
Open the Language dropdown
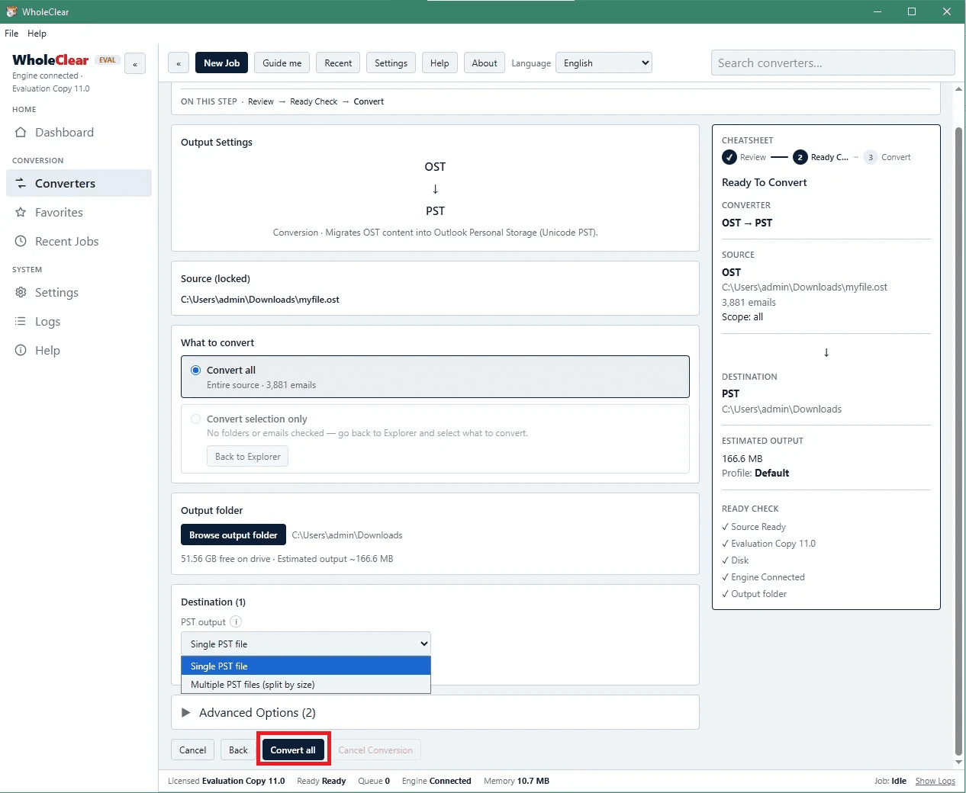point(604,63)
